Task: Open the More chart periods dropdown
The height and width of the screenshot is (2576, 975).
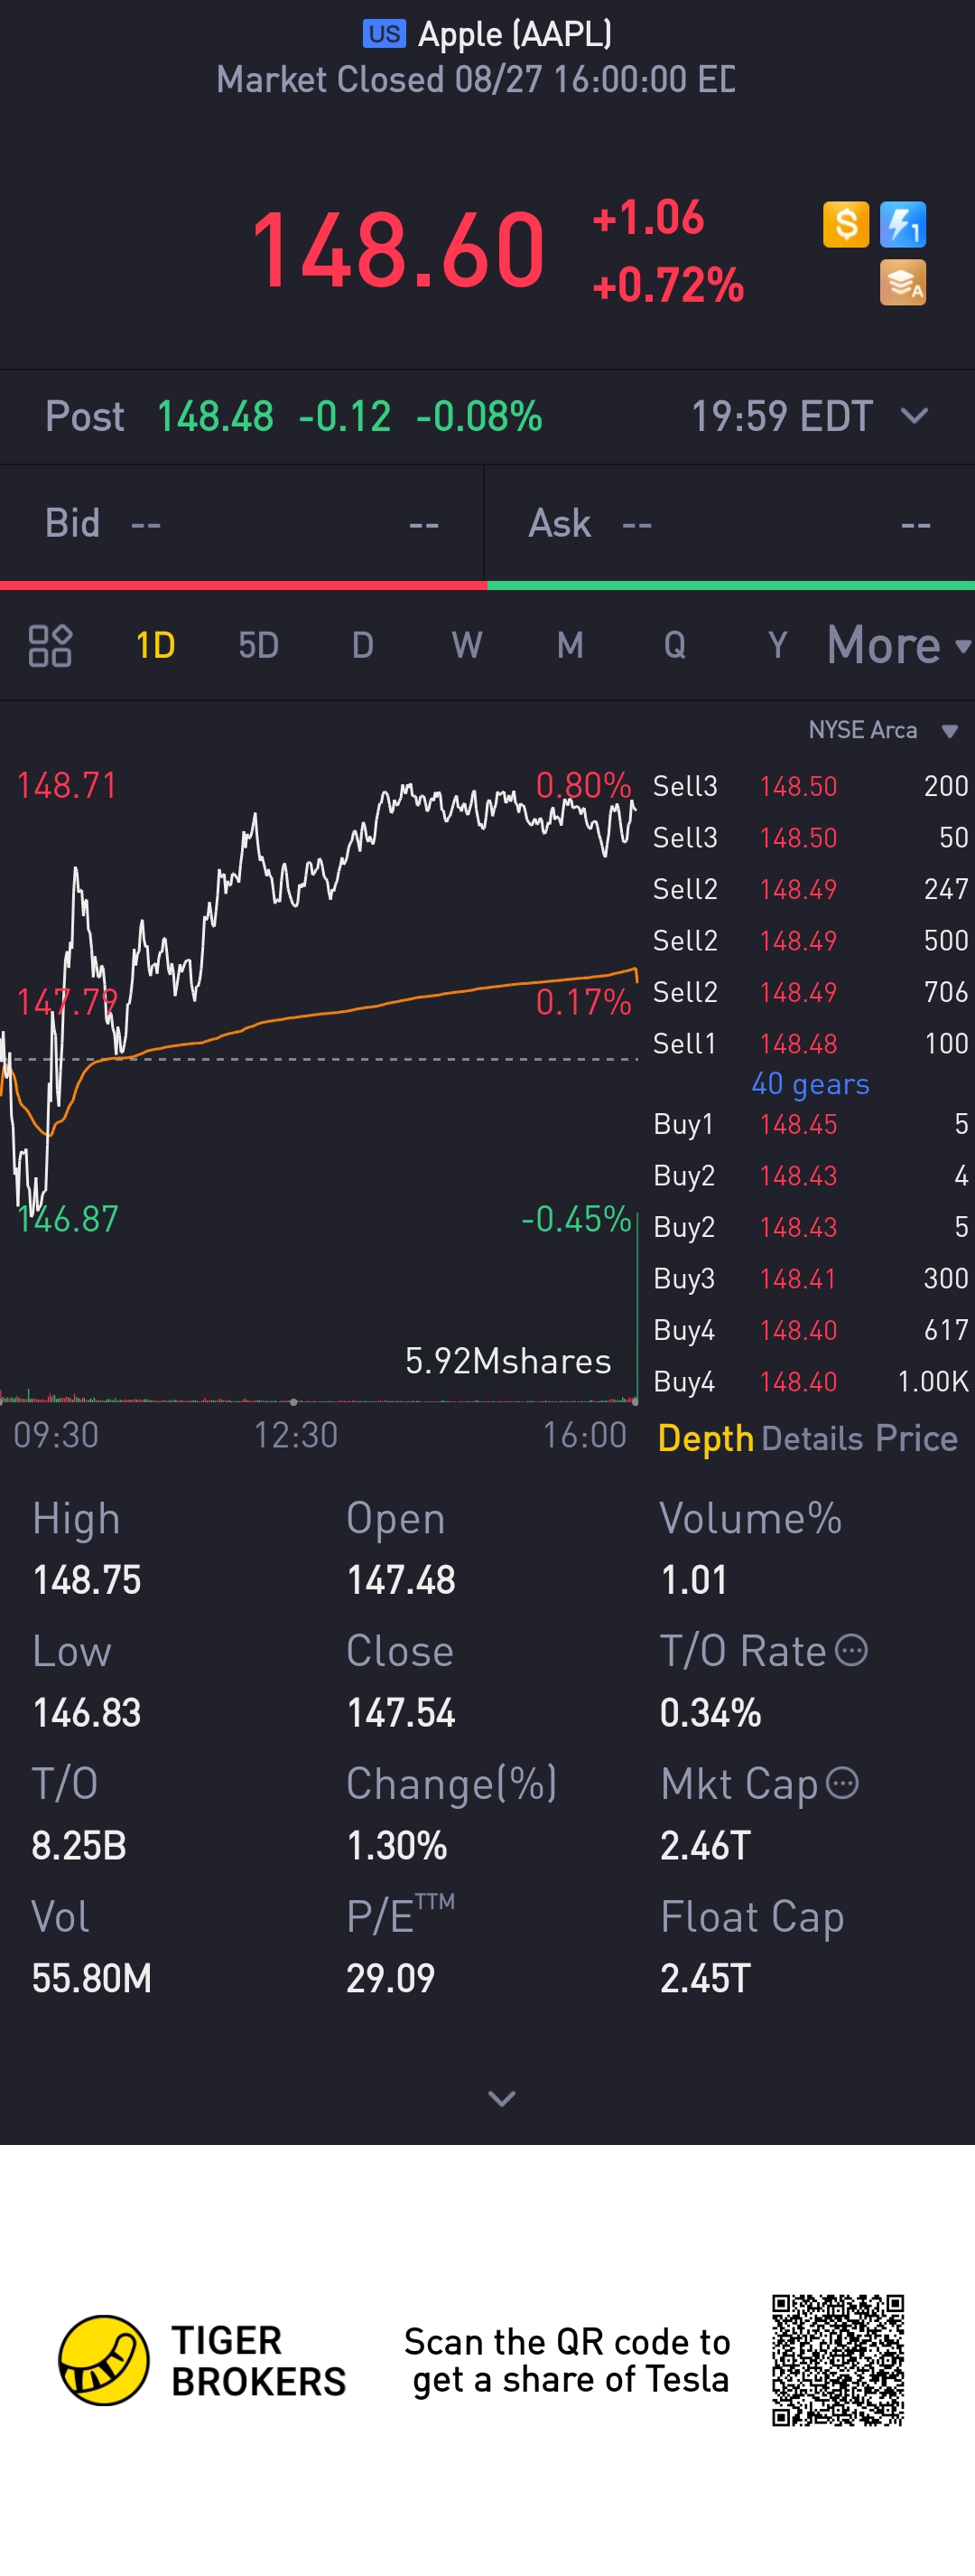Action: pos(898,645)
